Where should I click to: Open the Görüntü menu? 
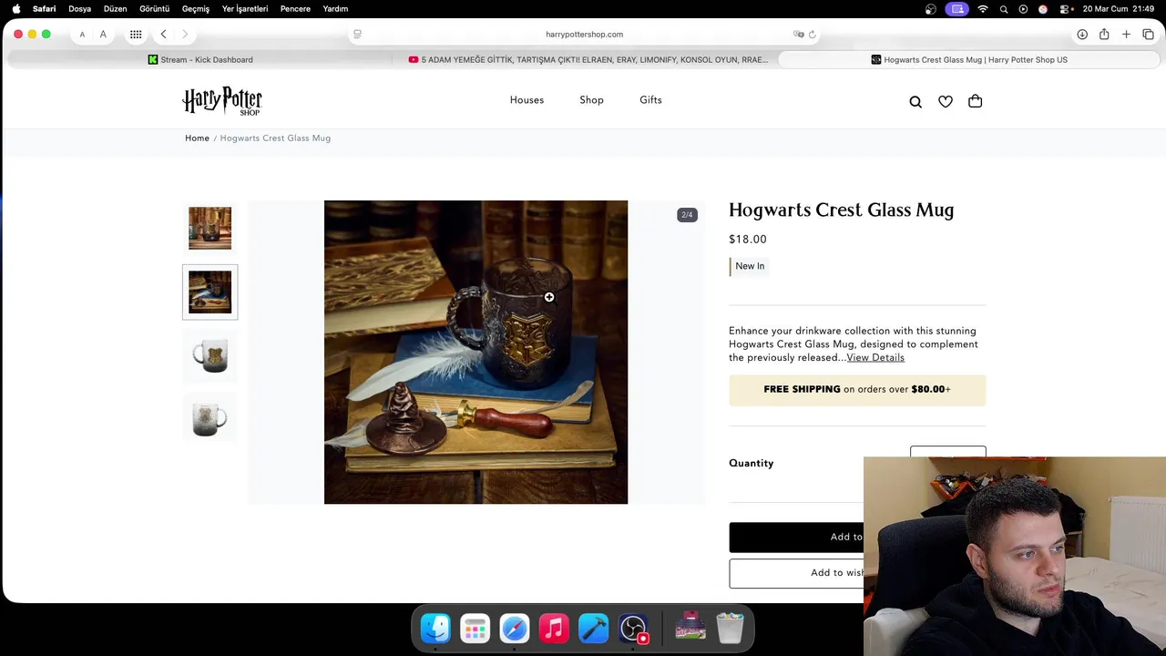tap(154, 9)
